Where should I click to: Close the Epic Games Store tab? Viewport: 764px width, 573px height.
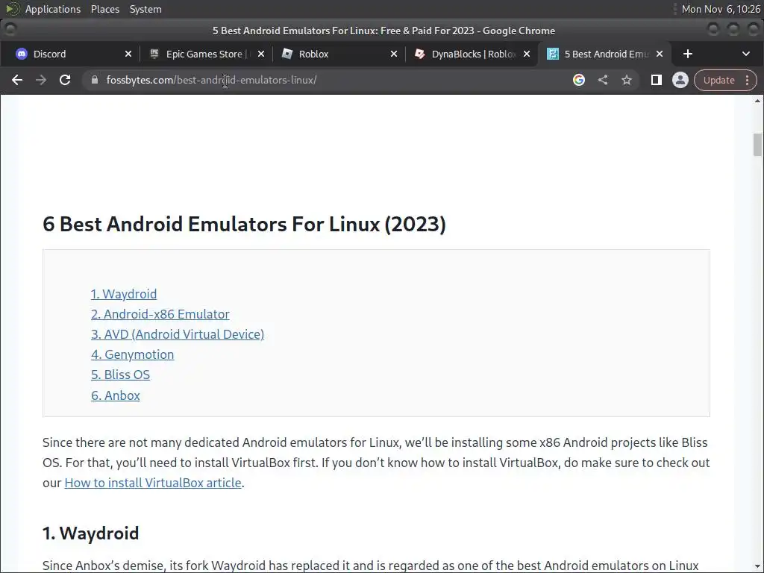coord(261,54)
